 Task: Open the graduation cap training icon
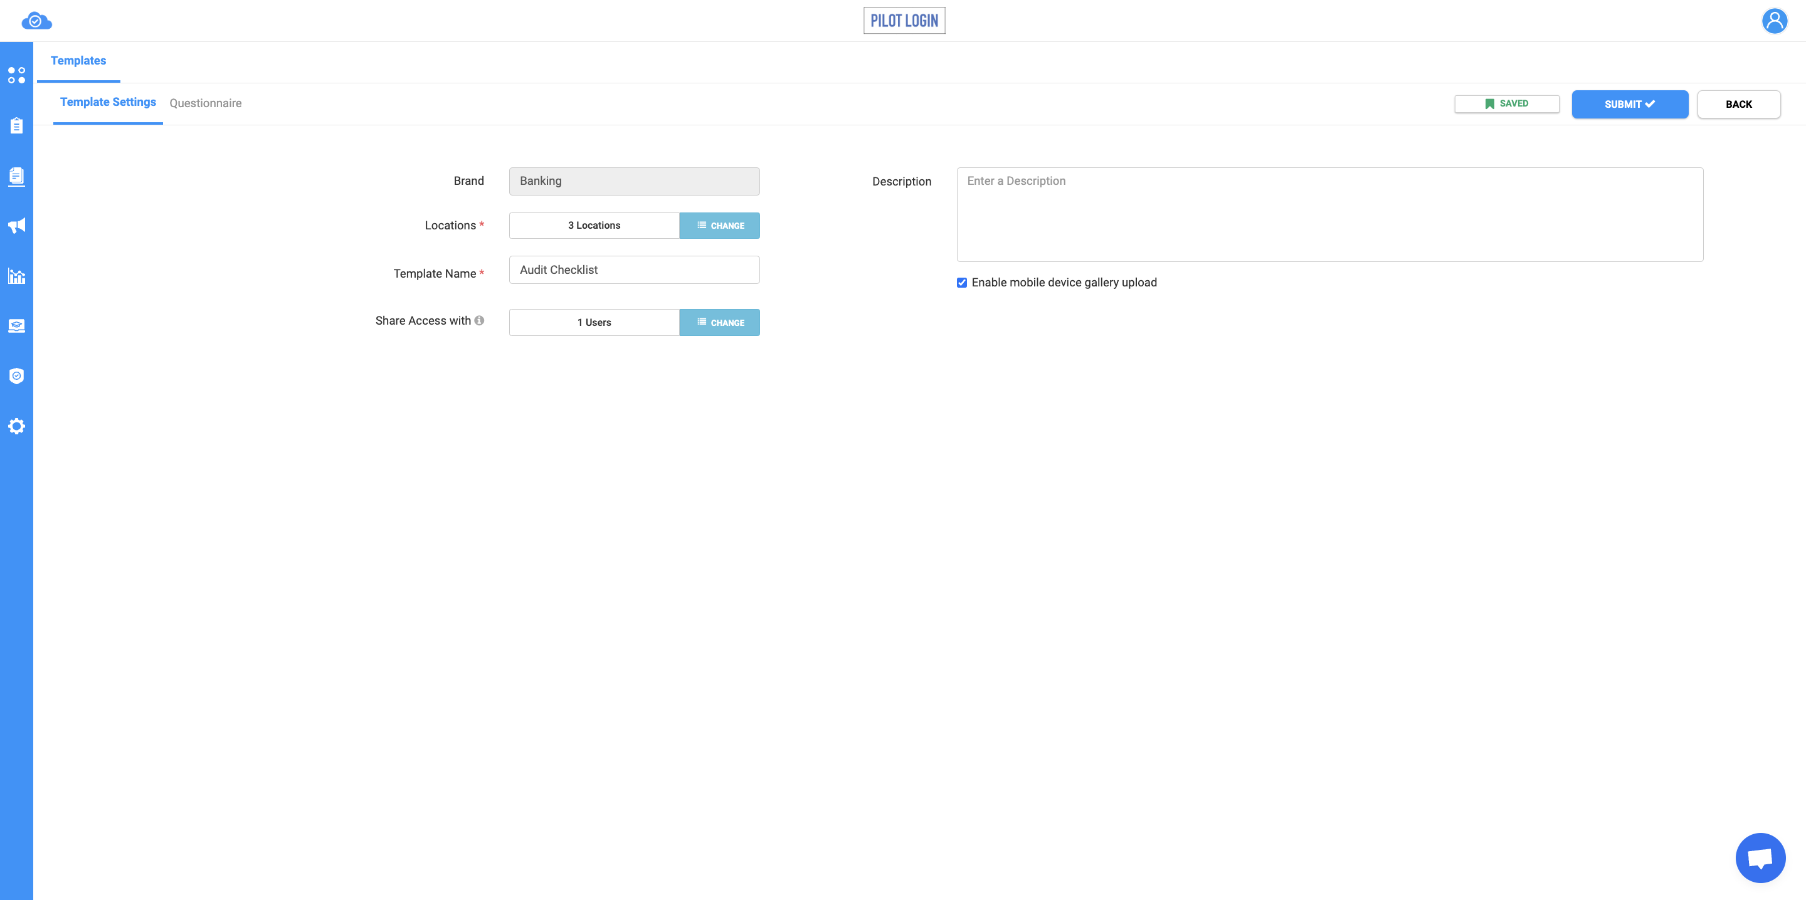[x=16, y=326]
